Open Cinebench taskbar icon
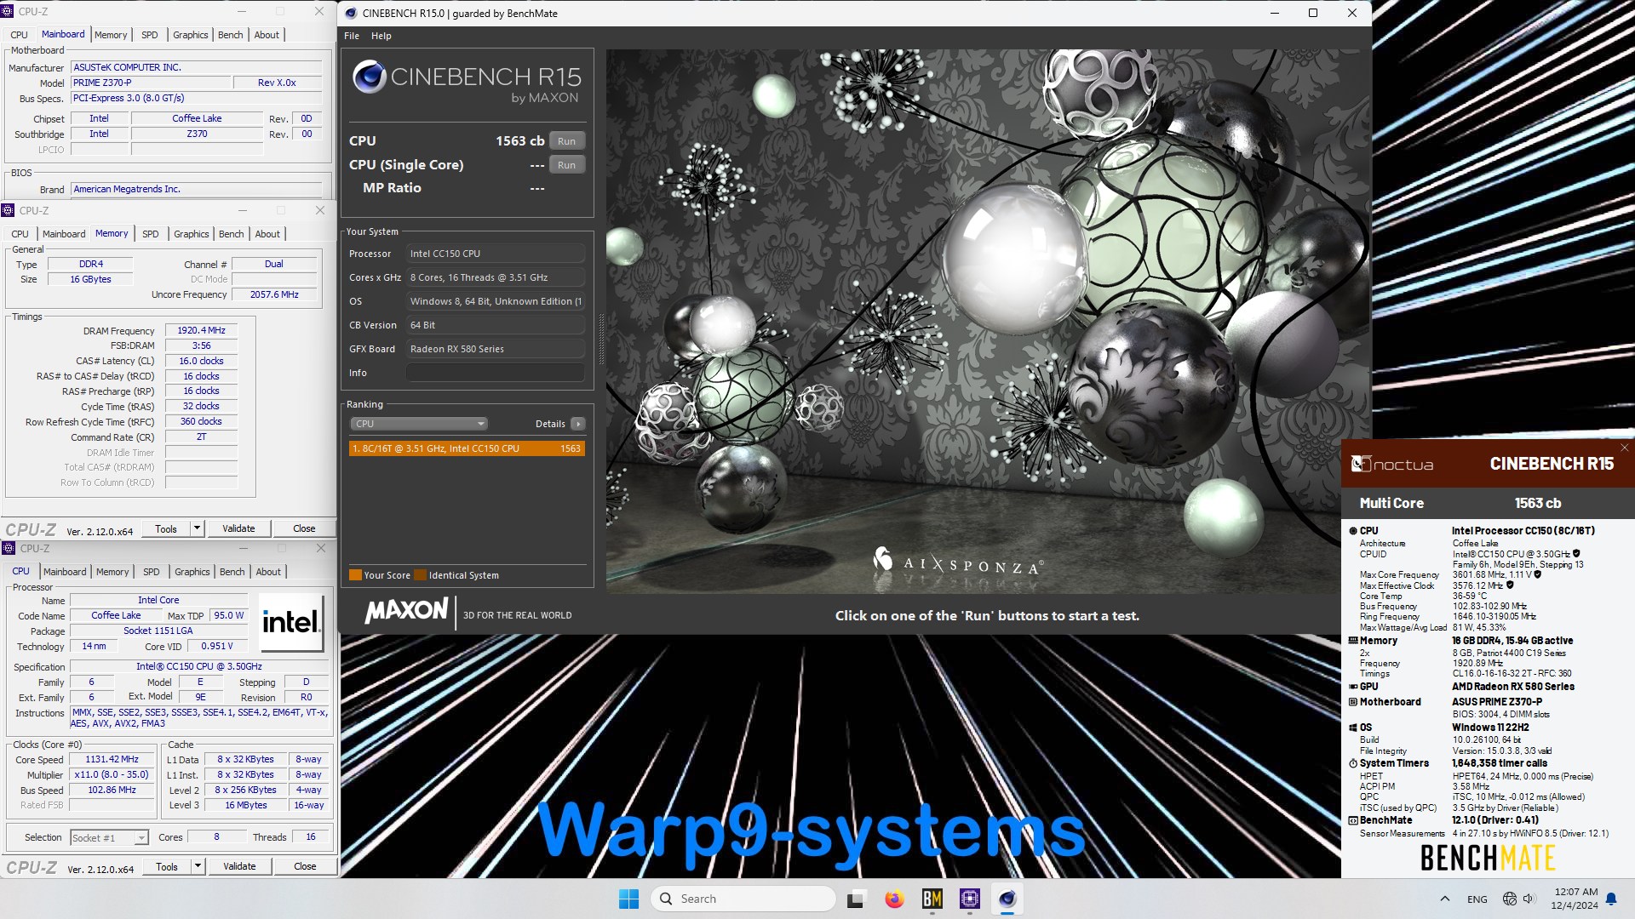Screen dimensions: 1635x919 click(1007, 899)
